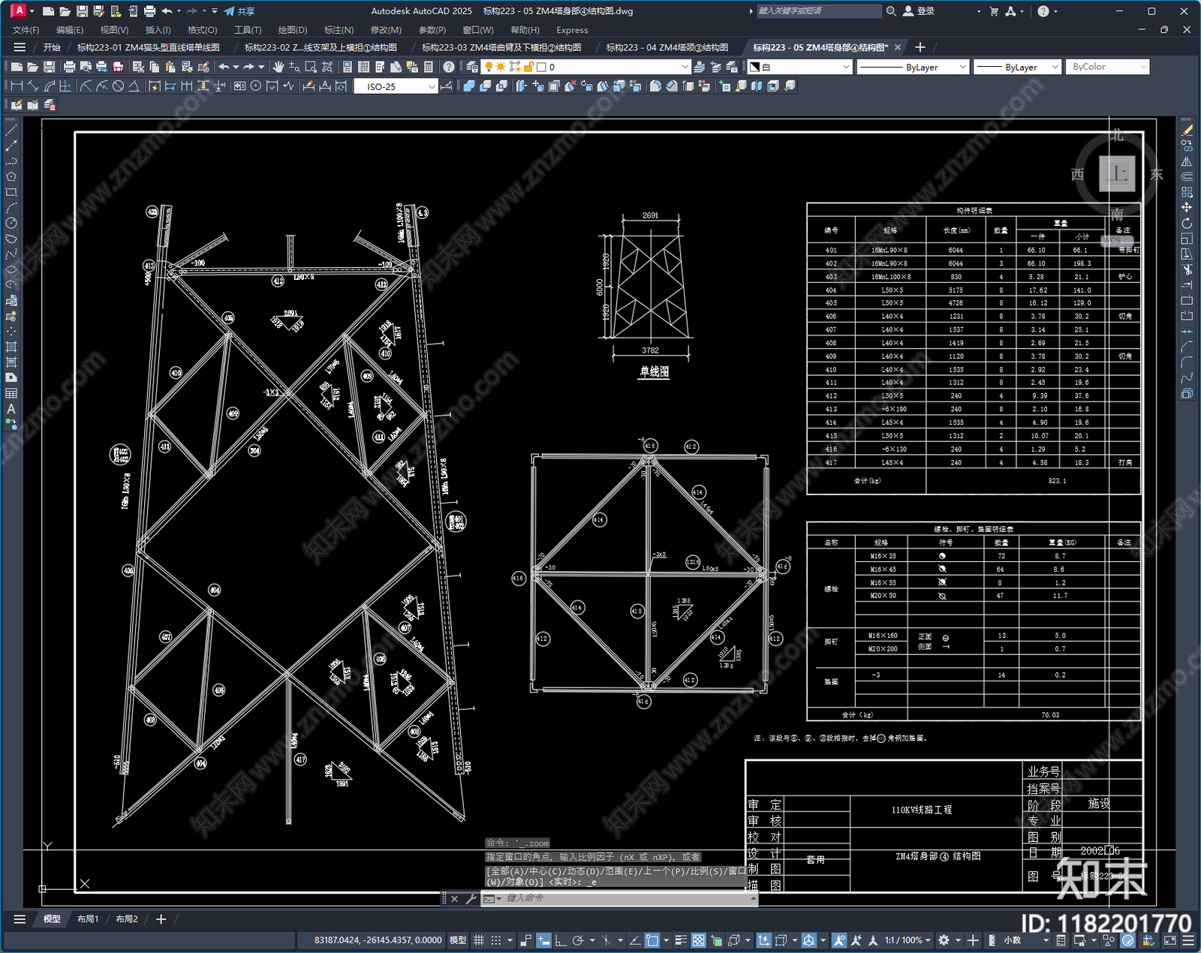Expand the quick access toolbar customize arrow
The width and height of the screenshot is (1201, 953).
coord(215,11)
